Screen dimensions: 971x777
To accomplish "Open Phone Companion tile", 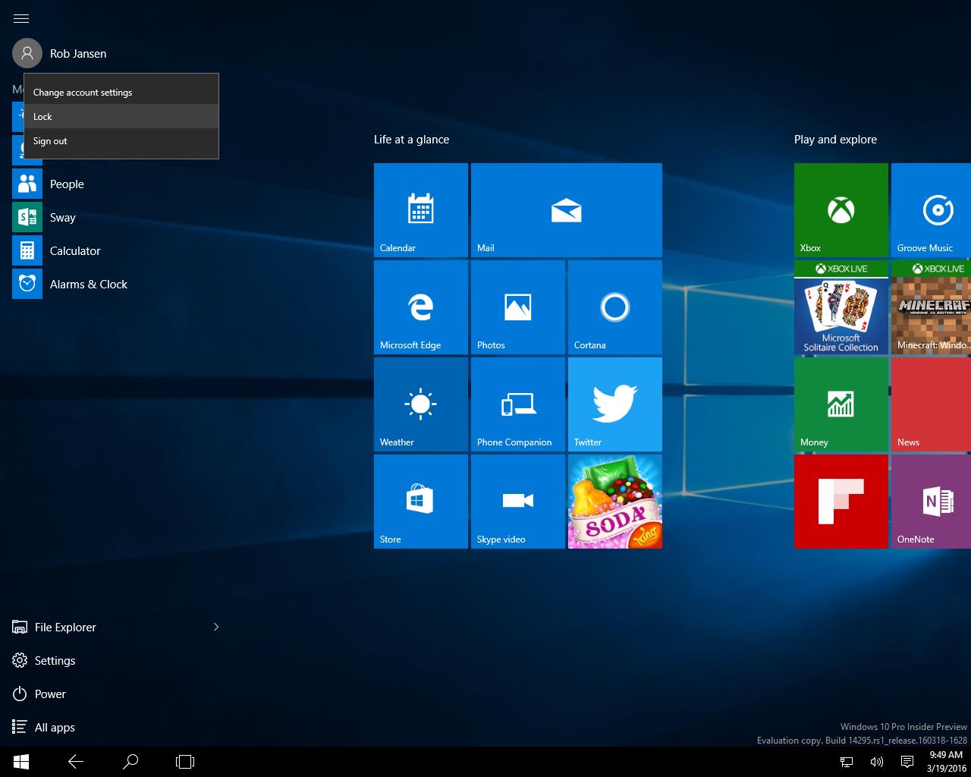I will click(x=518, y=404).
